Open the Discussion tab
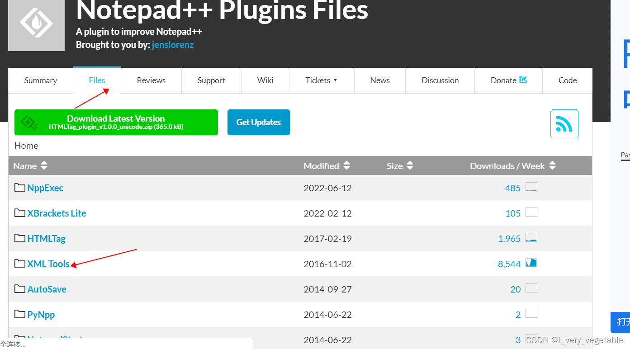The image size is (630, 349). 440,80
